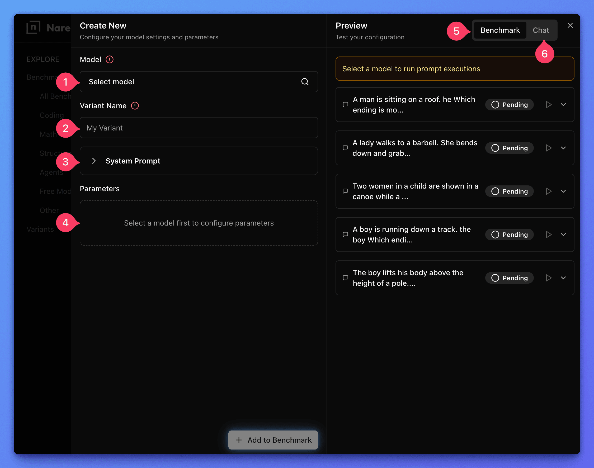This screenshot has width=594, height=468.
Task: Run the prompt about a boy running down a track
Action: pos(549,234)
